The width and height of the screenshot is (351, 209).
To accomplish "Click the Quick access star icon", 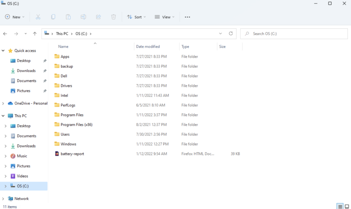I will point(10,51).
